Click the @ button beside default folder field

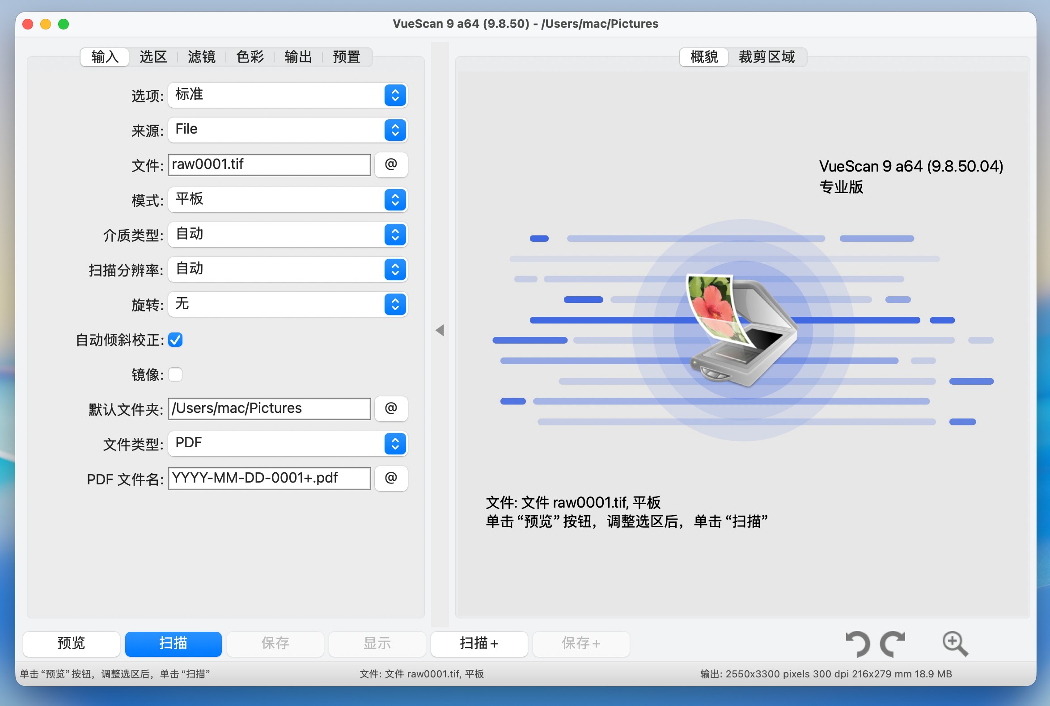click(x=391, y=408)
